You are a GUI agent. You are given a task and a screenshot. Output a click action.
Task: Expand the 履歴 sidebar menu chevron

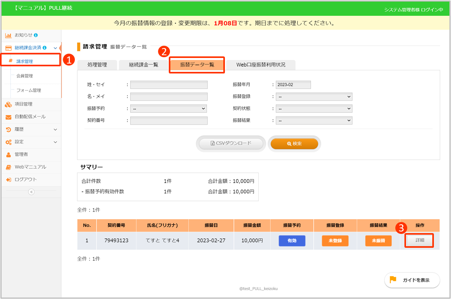pos(55,129)
